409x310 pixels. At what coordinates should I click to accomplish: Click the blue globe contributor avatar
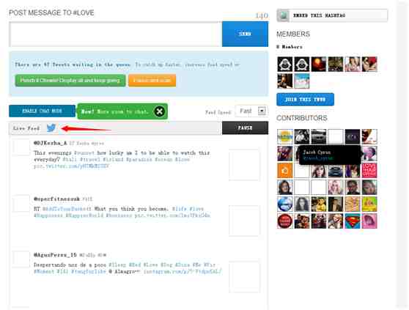coord(285,204)
